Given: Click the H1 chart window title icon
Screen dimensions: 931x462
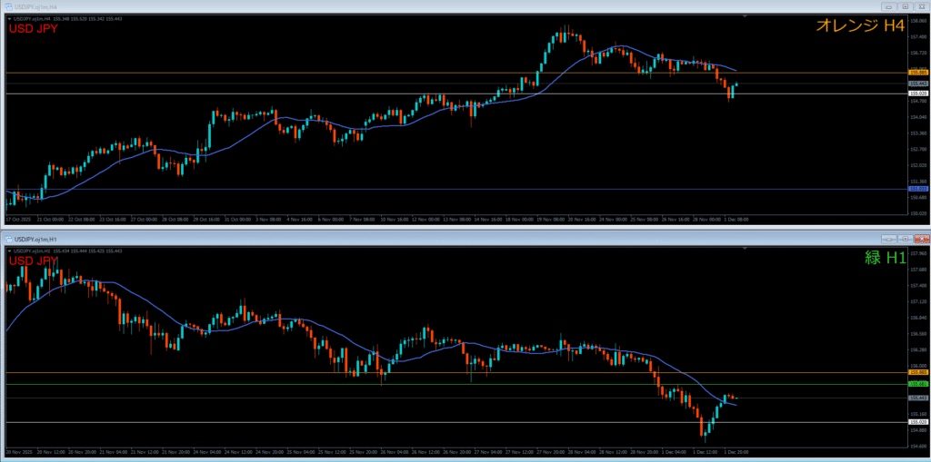Looking at the screenshot, I should pos(7,239).
